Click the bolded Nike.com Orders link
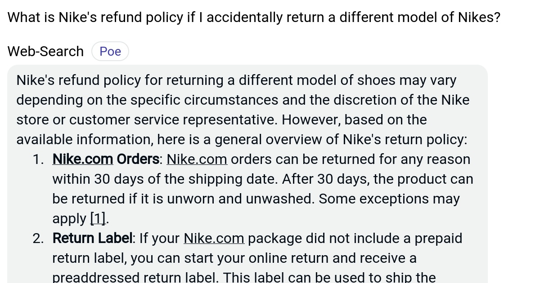Image resolution: width=540 pixels, height=283 pixels. click(x=82, y=159)
